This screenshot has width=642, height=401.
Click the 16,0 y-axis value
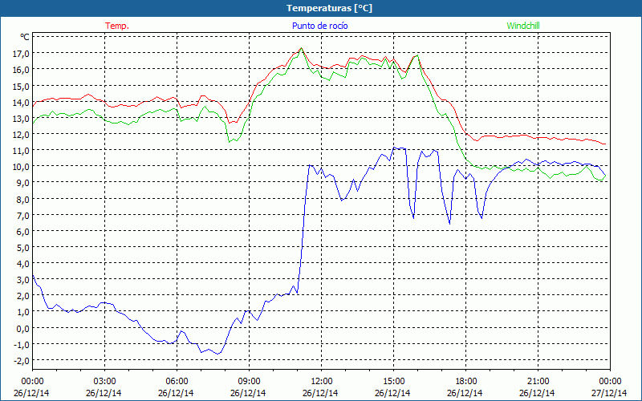point(22,70)
